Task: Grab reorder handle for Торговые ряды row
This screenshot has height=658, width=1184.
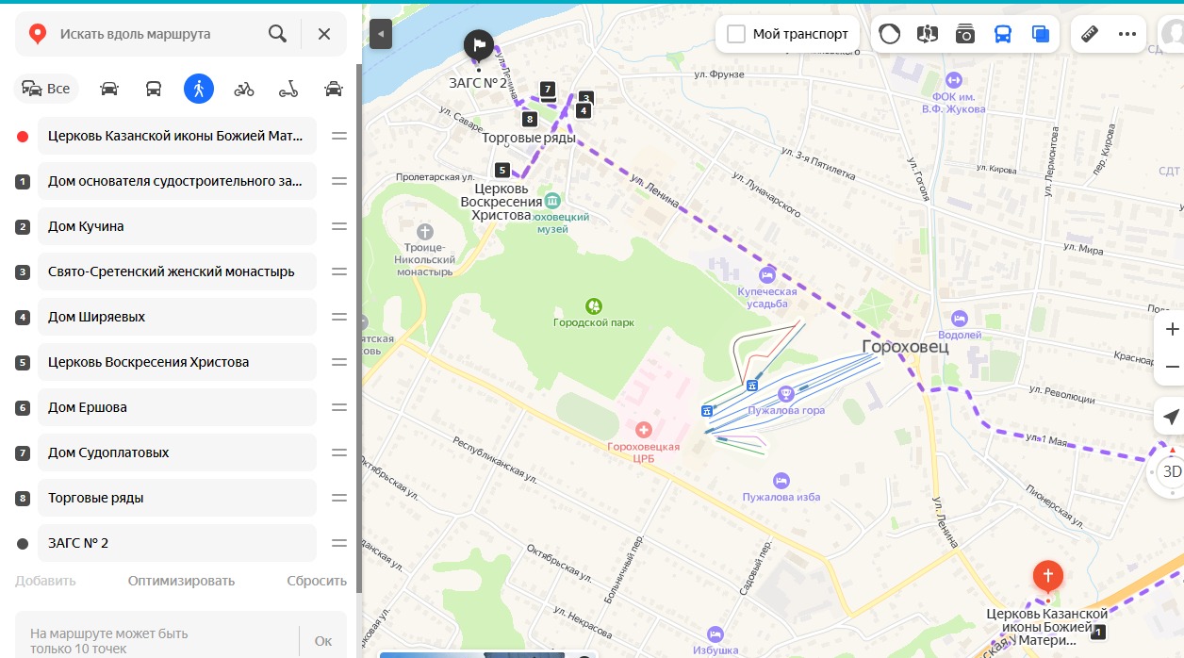Action: point(339,498)
